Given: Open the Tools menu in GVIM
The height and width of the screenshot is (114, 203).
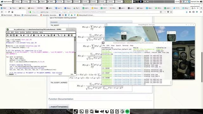Looking at the screenshot, I should (x=17, y=32).
